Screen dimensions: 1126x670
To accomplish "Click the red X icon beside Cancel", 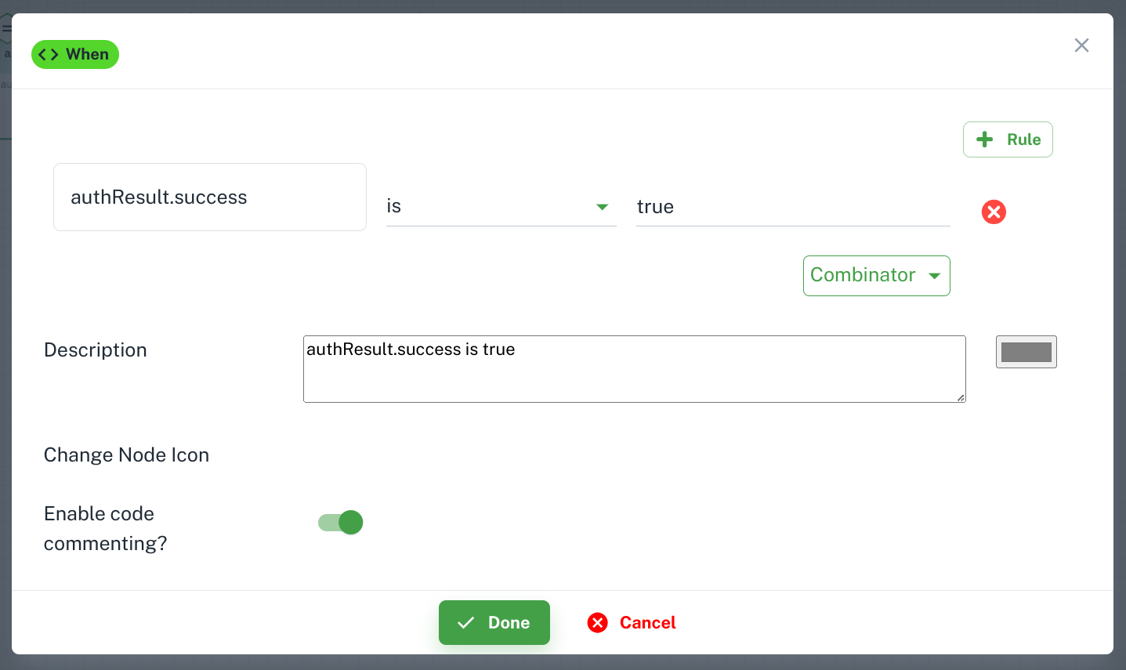I will pyautogui.click(x=598, y=622).
